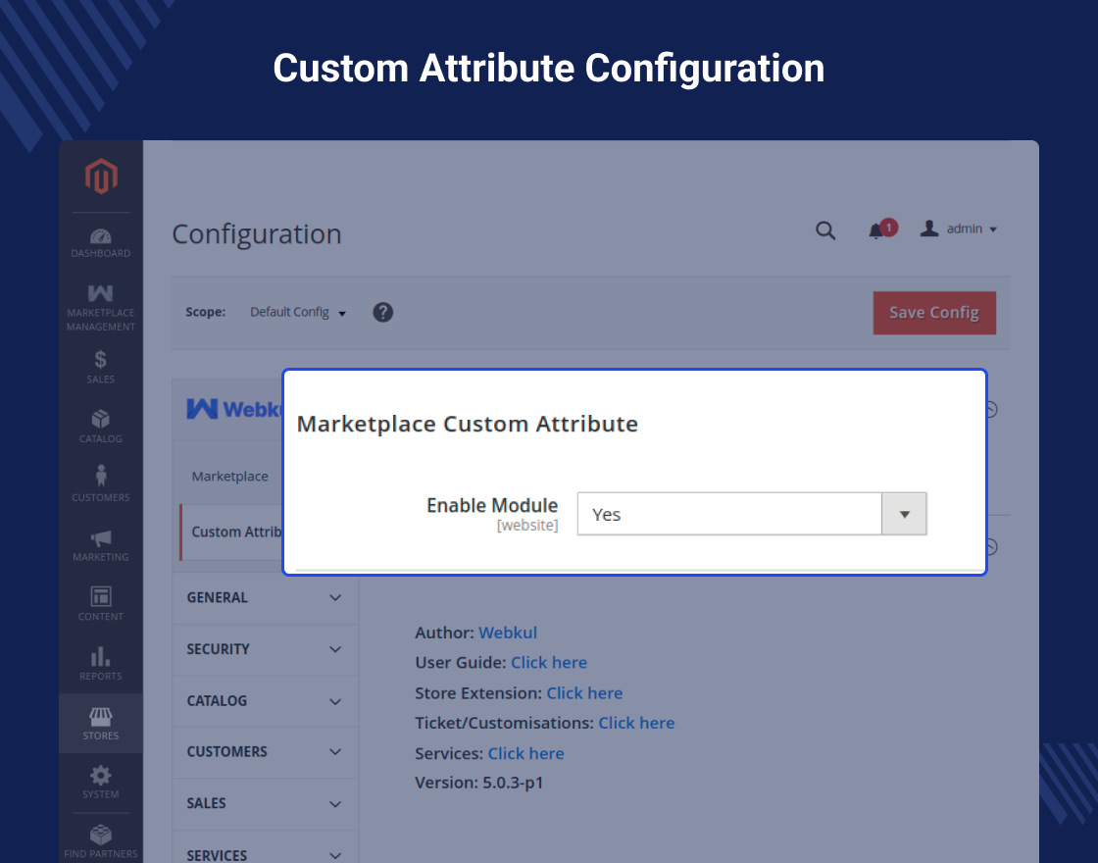
Task: Click the Configuration page title
Action: point(257,234)
